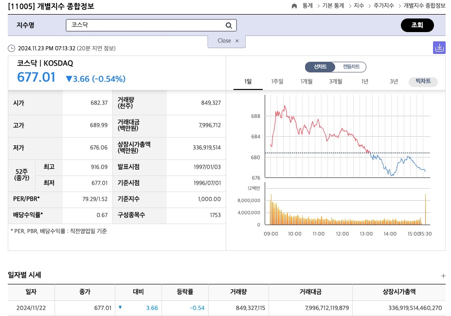Click the 조회 search button

coord(417,25)
